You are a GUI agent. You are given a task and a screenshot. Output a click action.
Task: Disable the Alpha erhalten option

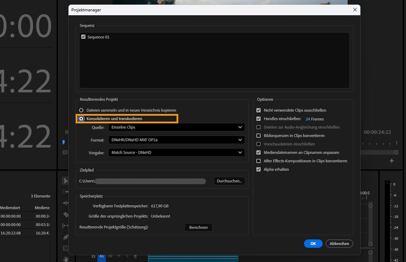(258, 169)
